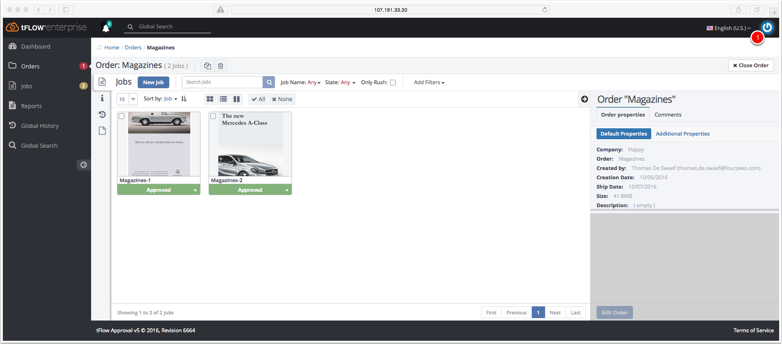Switch to list view
The image size is (782, 344).
click(223, 99)
